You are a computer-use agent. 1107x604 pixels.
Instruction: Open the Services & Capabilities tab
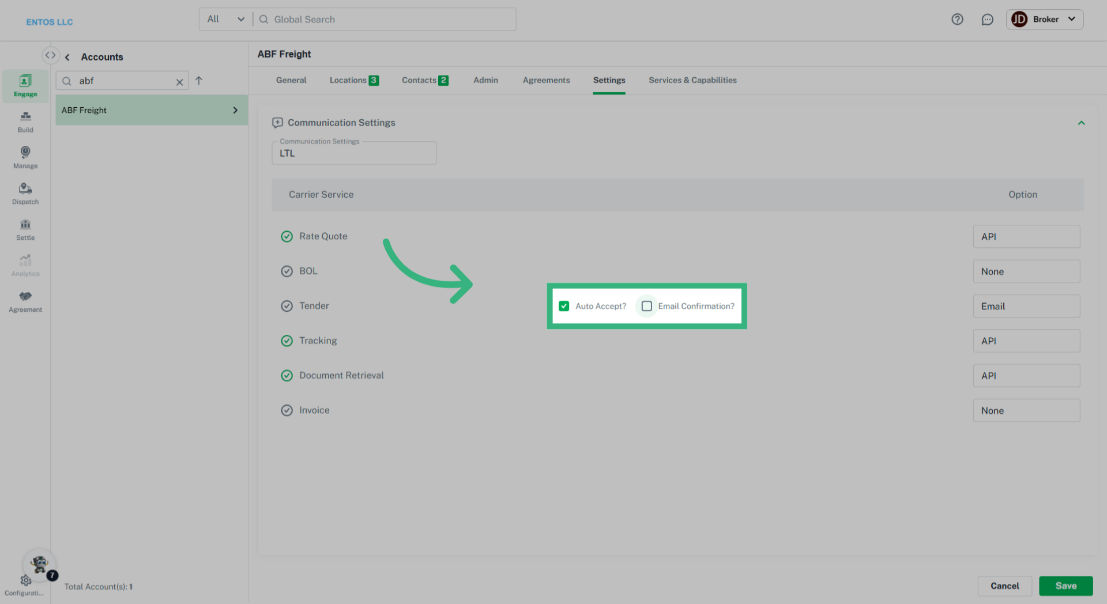pos(692,80)
